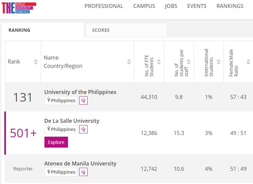Open Ateneo de Manila University link
253x184 pixels.
point(80,163)
